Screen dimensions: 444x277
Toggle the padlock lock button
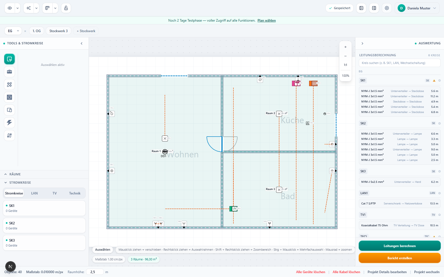[x=66, y=8]
